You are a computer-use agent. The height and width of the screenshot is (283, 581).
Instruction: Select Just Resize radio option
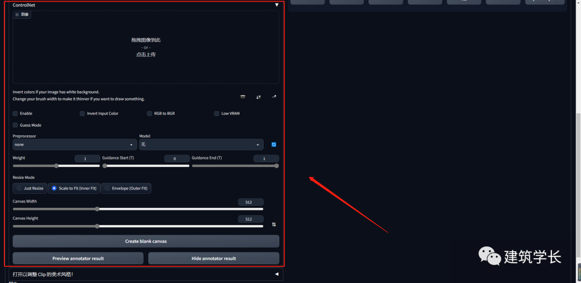30,188
